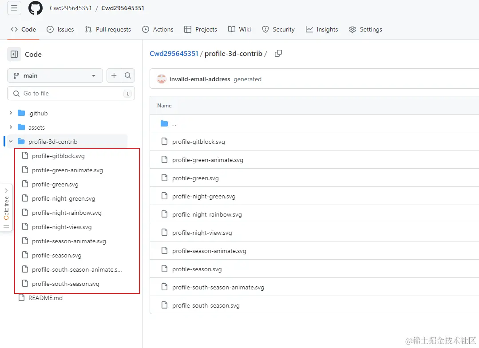This screenshot has width=479, height=348.
Task: Click the .github folder icon in tree
Action: [21, 113]
